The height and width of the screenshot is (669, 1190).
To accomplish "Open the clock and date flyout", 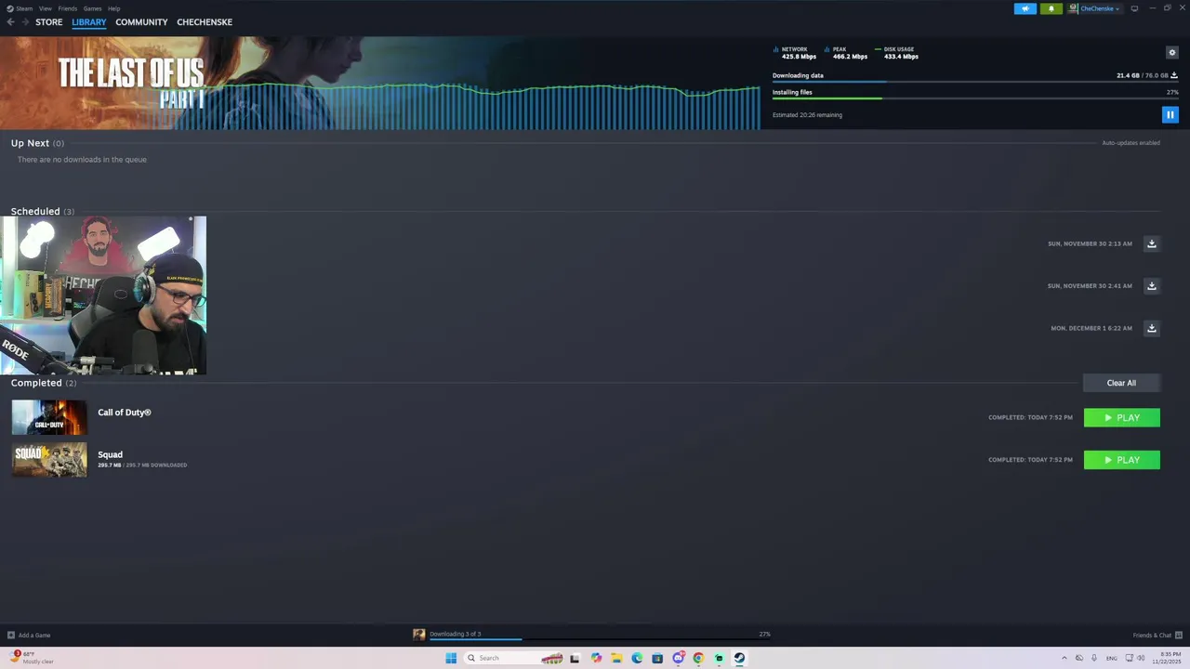I will tap(1168, 658).
